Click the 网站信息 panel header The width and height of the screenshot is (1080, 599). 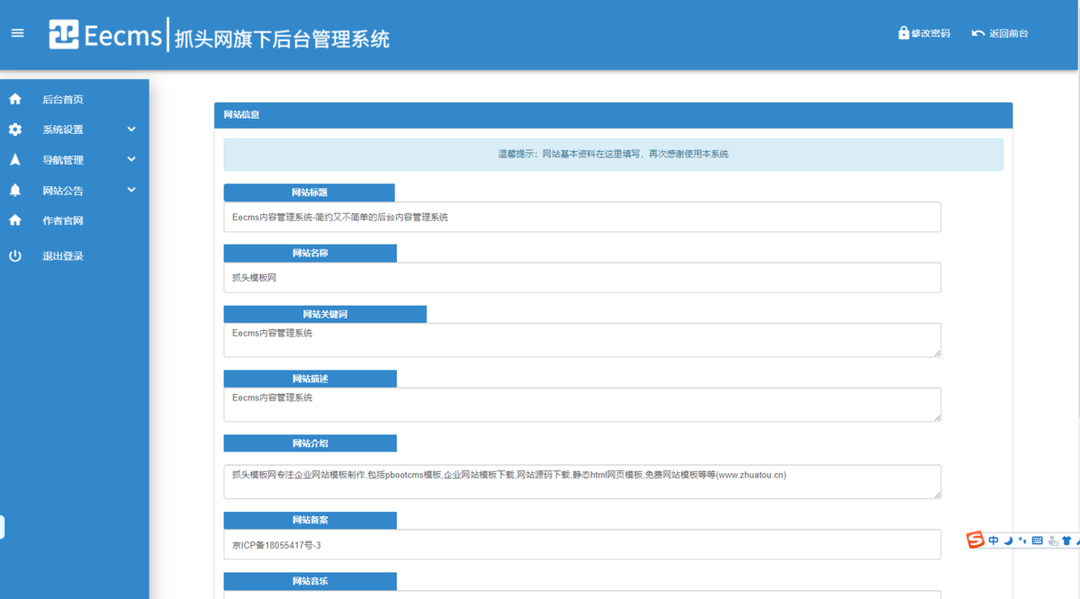click(x=613, y=115)
